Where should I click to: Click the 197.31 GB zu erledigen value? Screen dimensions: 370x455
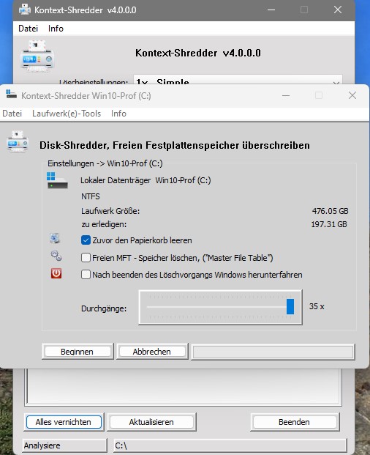(x=329, y=224)
